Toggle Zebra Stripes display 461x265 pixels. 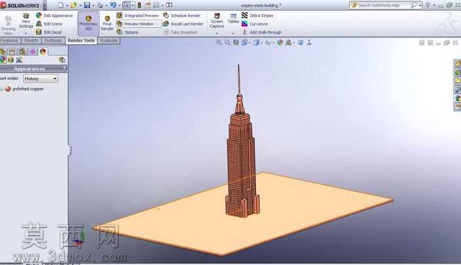257,15
